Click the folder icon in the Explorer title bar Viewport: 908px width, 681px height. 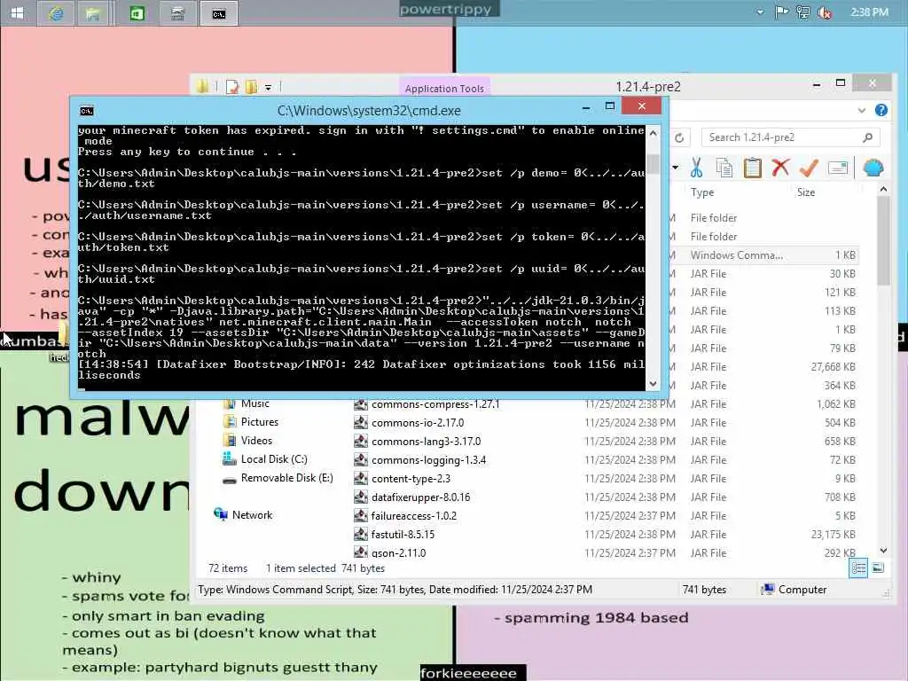[202, 87]
